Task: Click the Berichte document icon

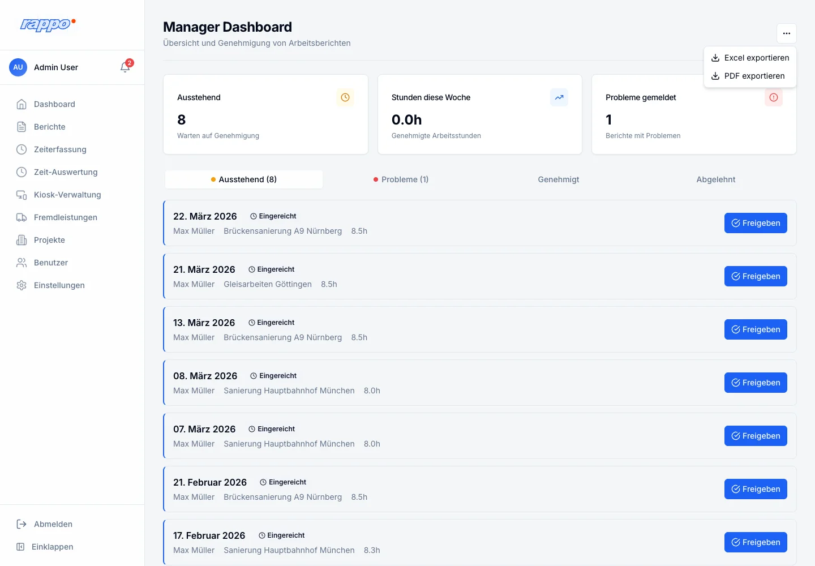Action: coord(22,127)
